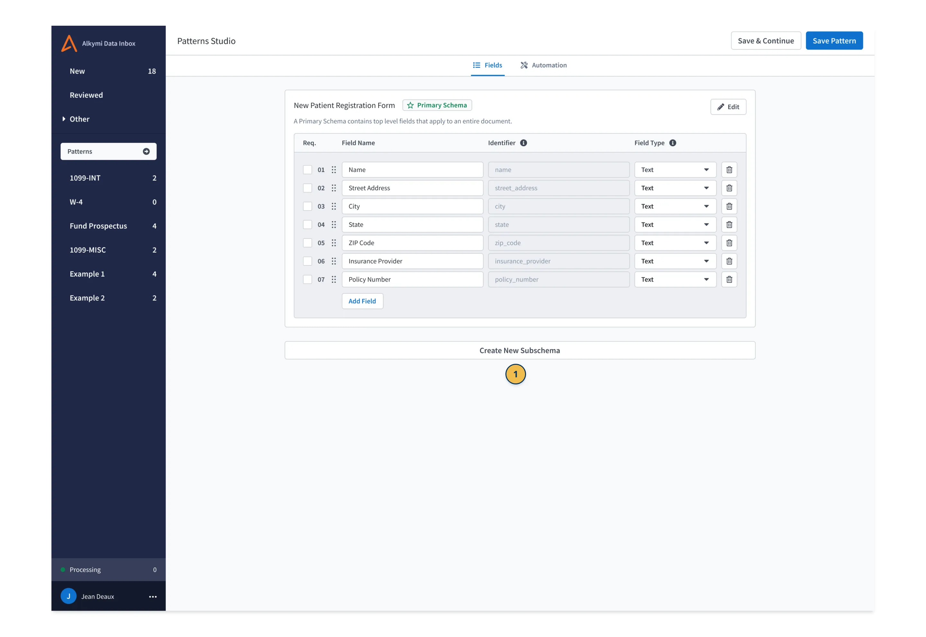Delete the Name field row
The height and width of the screenshot is (637, 926).
pos(729,170)
